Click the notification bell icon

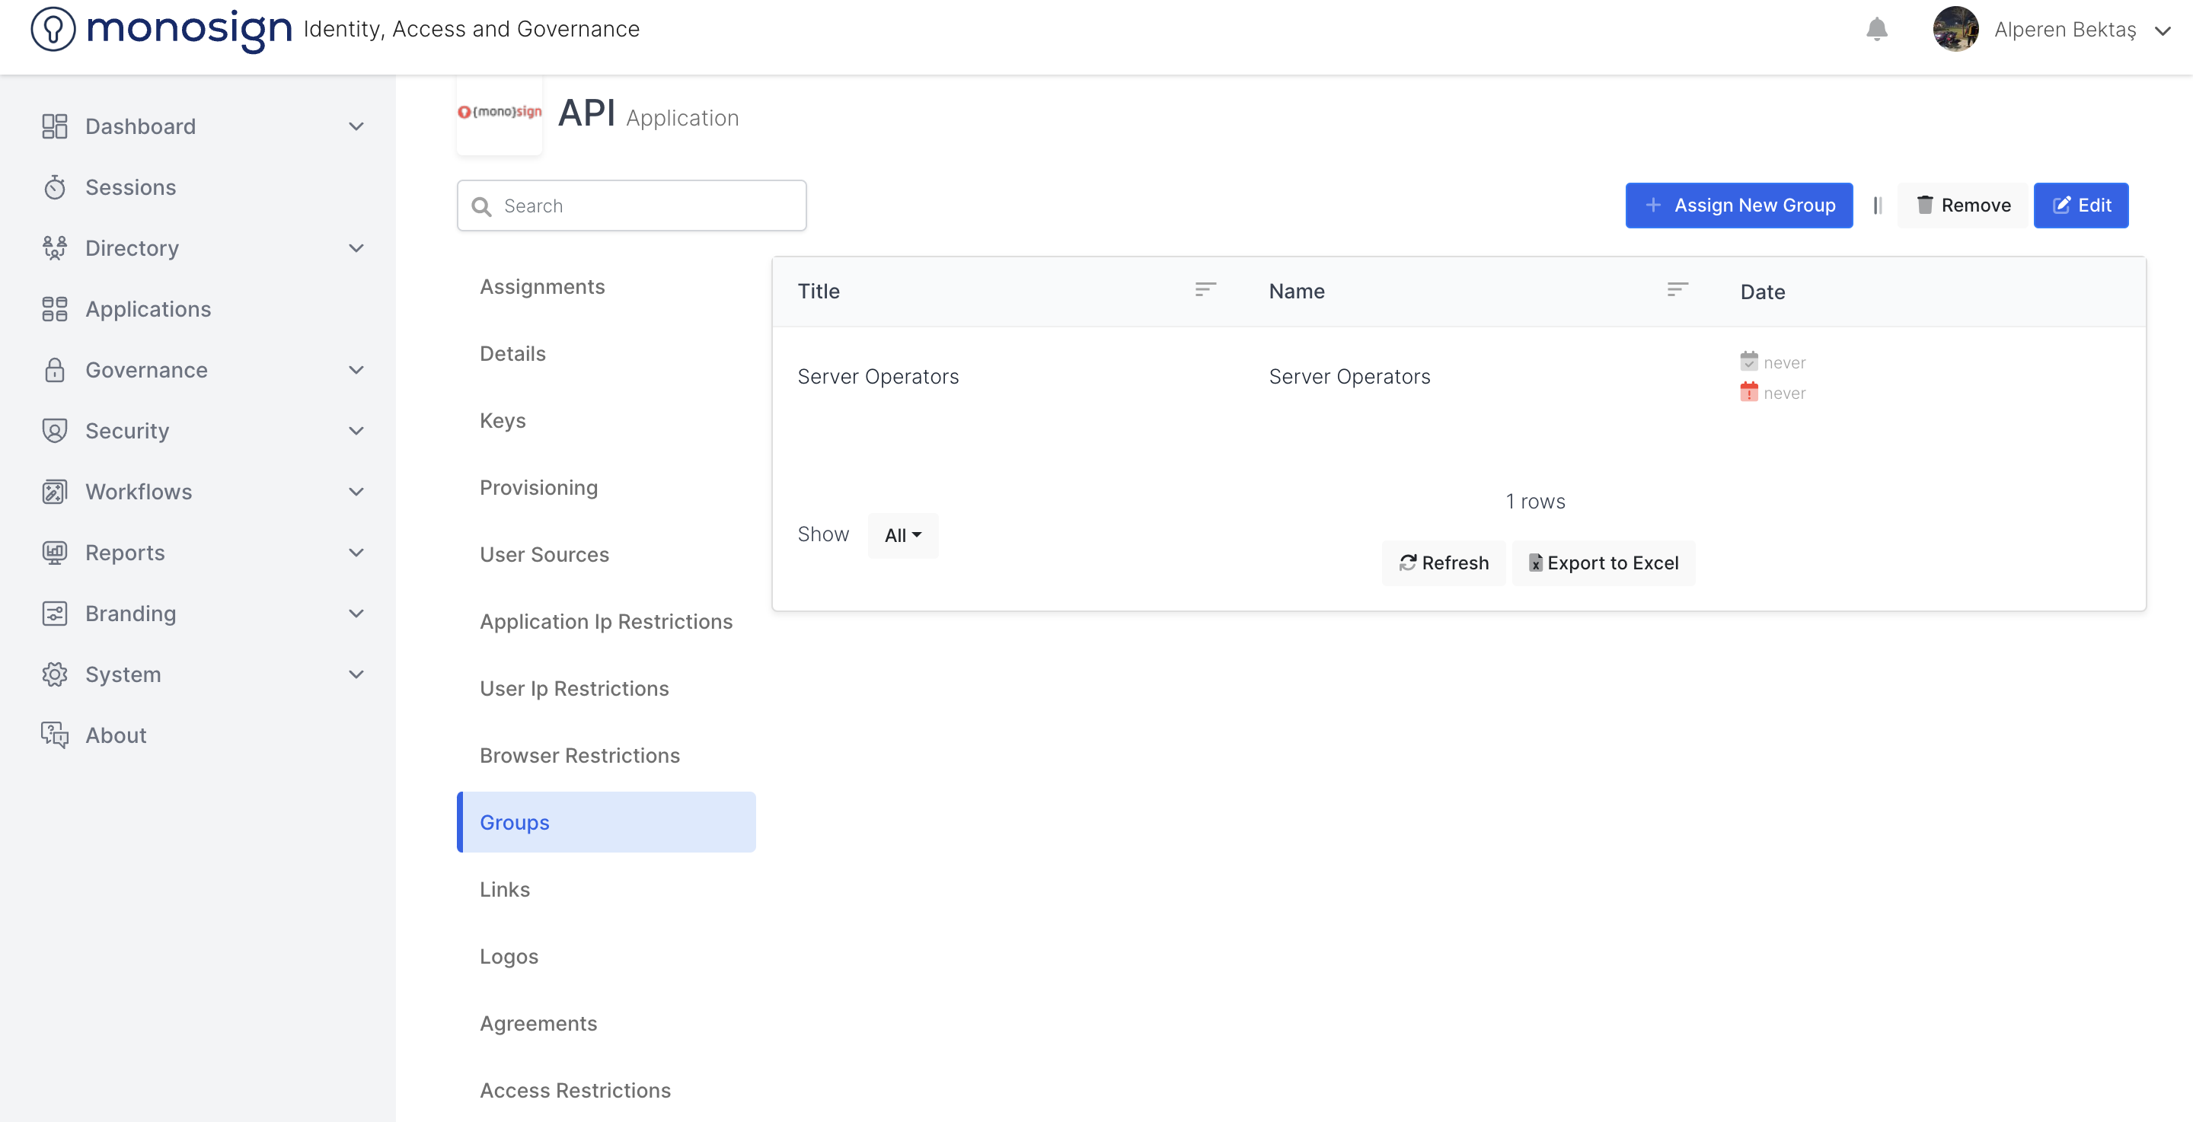pyautogui.click(x=1876, y=30)
